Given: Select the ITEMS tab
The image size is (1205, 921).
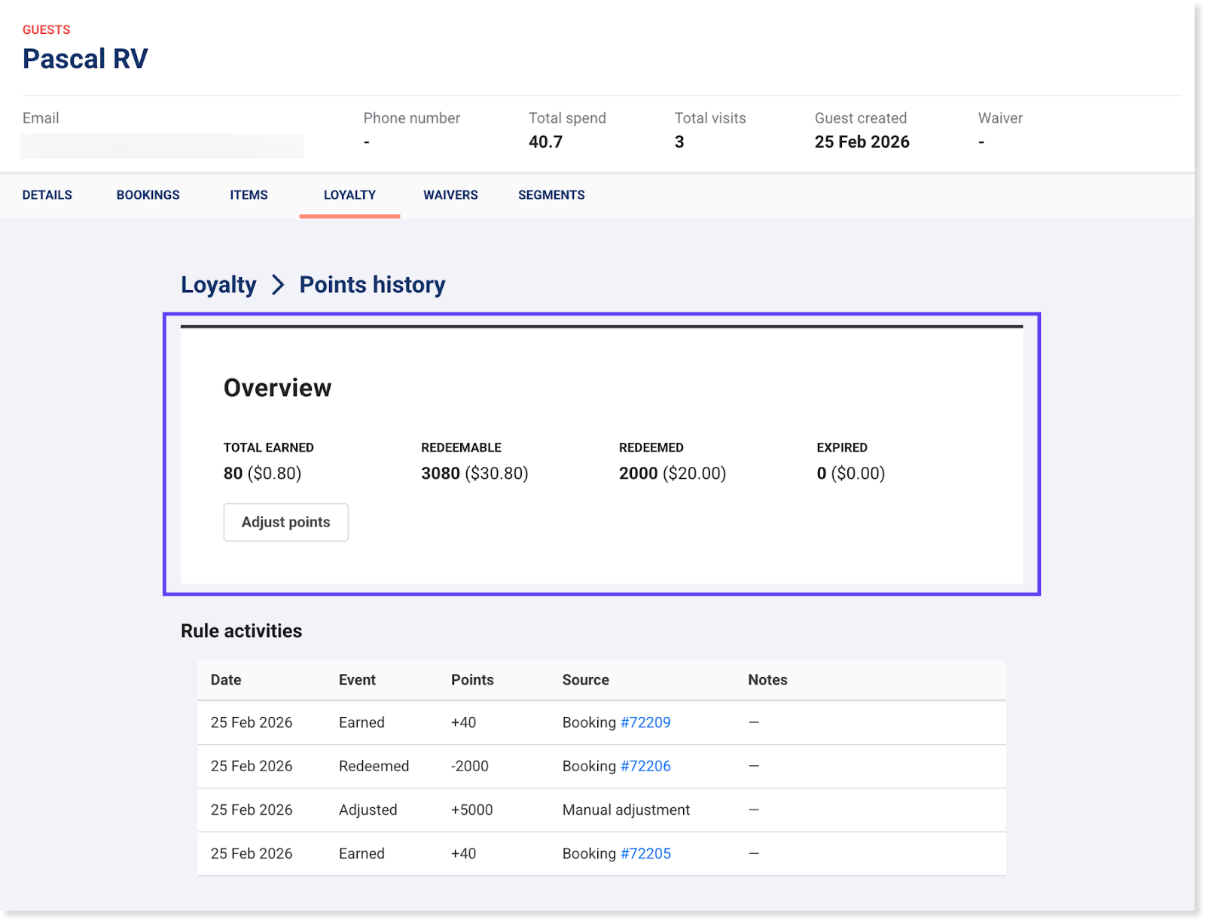Looking at the screenshot, I should coord(249,195).
